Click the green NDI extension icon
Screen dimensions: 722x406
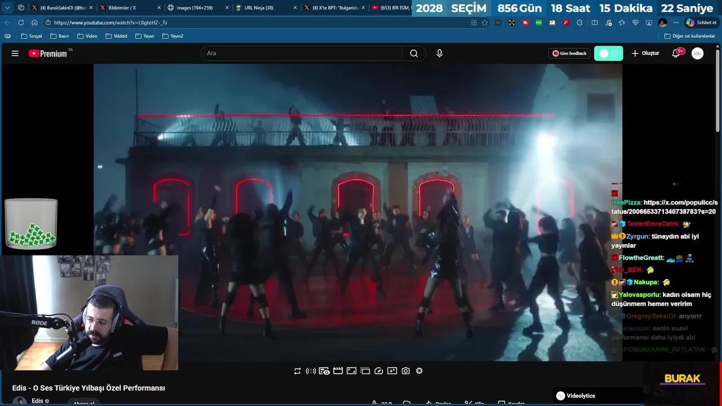(x=539, y=23)
